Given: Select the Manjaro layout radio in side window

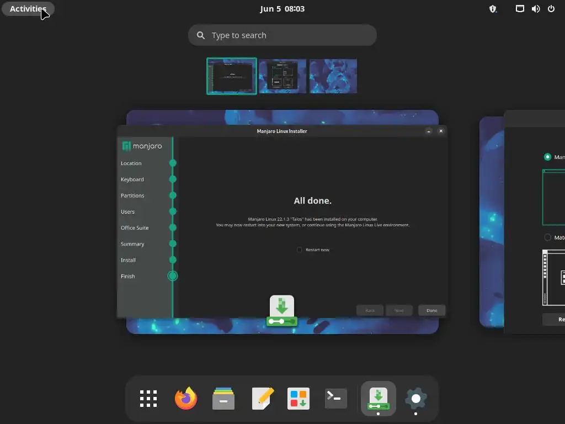Looking at the screenshot, I should [x=547, y=157].
